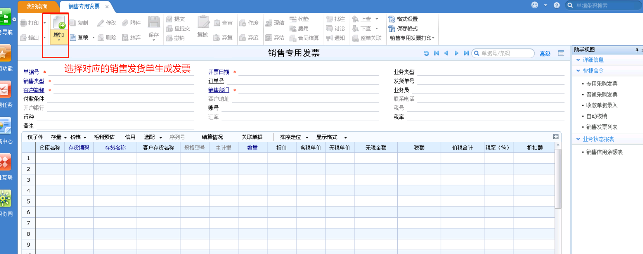Click the 现结 cash settlement icon
Viewport: 643px width, 254px height.
click(269, 23)
